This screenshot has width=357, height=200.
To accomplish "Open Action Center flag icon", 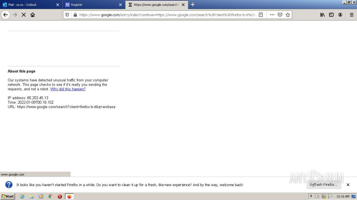I will tap(331, 196).
